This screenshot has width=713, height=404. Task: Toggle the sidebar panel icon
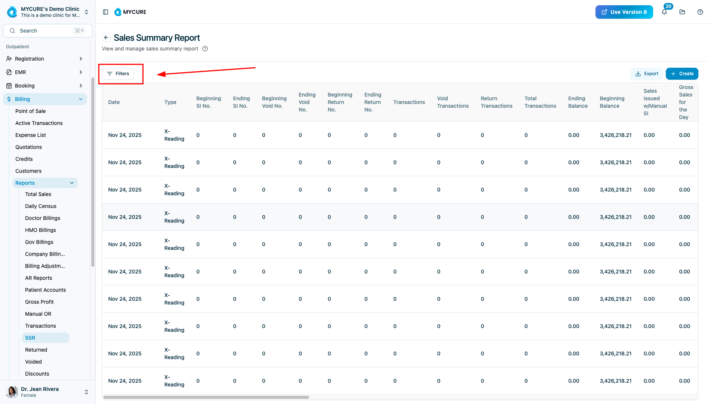tap(106, 12)
